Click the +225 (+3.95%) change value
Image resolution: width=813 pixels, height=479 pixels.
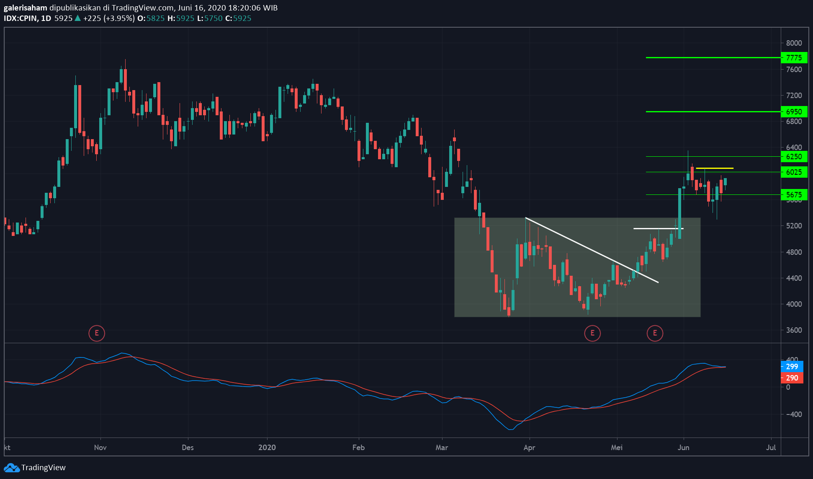click(109, 18)
